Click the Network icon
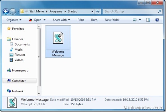 (x=9, y=91)
